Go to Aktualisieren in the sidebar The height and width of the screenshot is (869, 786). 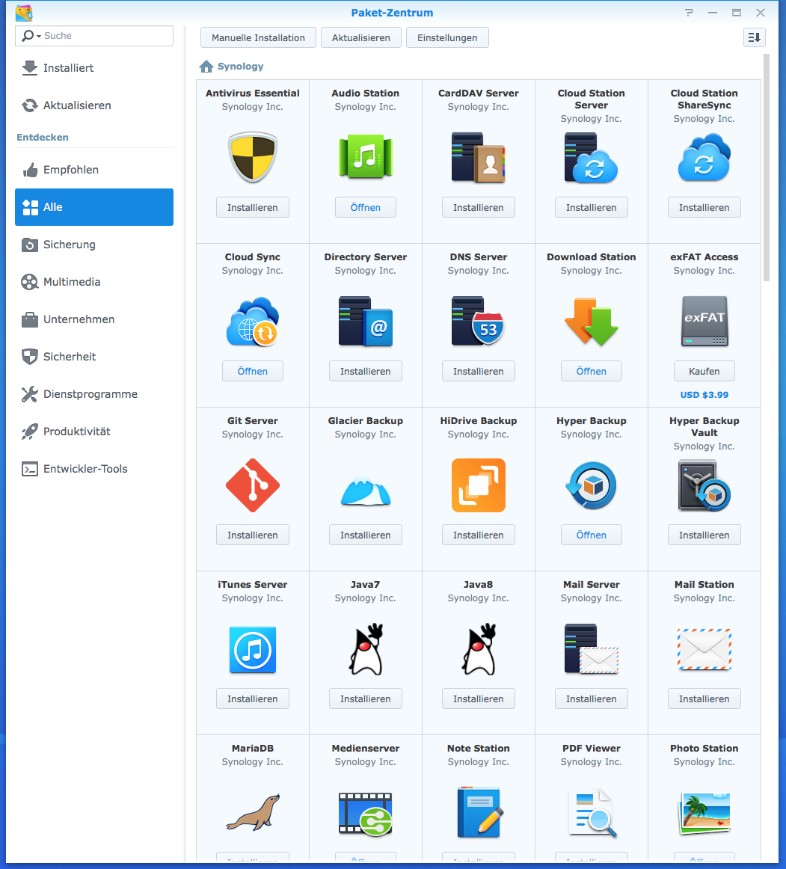click(94, 105)
